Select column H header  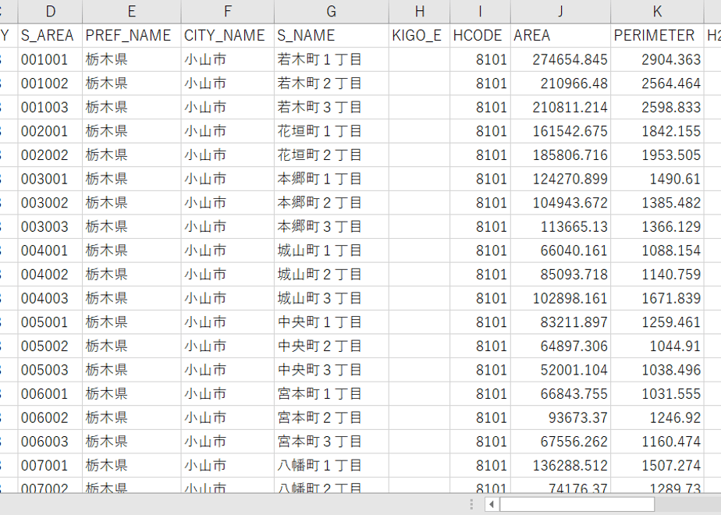[419, 12]
